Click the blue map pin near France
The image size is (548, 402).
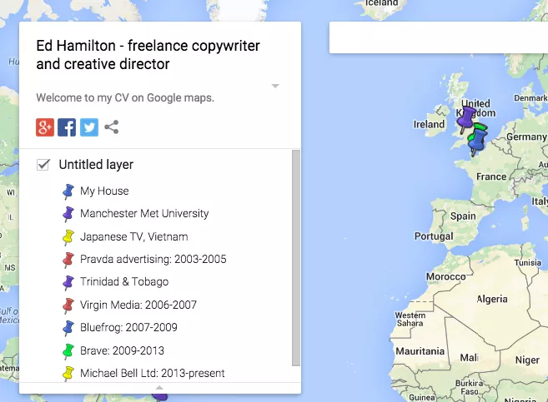click(475, 146)
